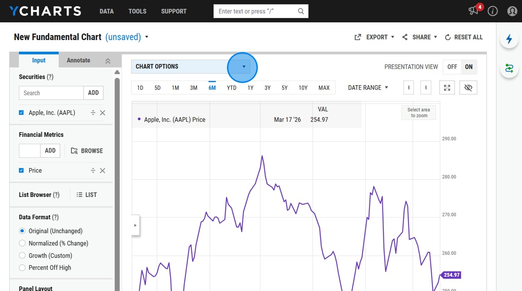The height and width of the screenshot is (291, 522).
Task: Open the Export dropdown
Action: click(374, 37)
